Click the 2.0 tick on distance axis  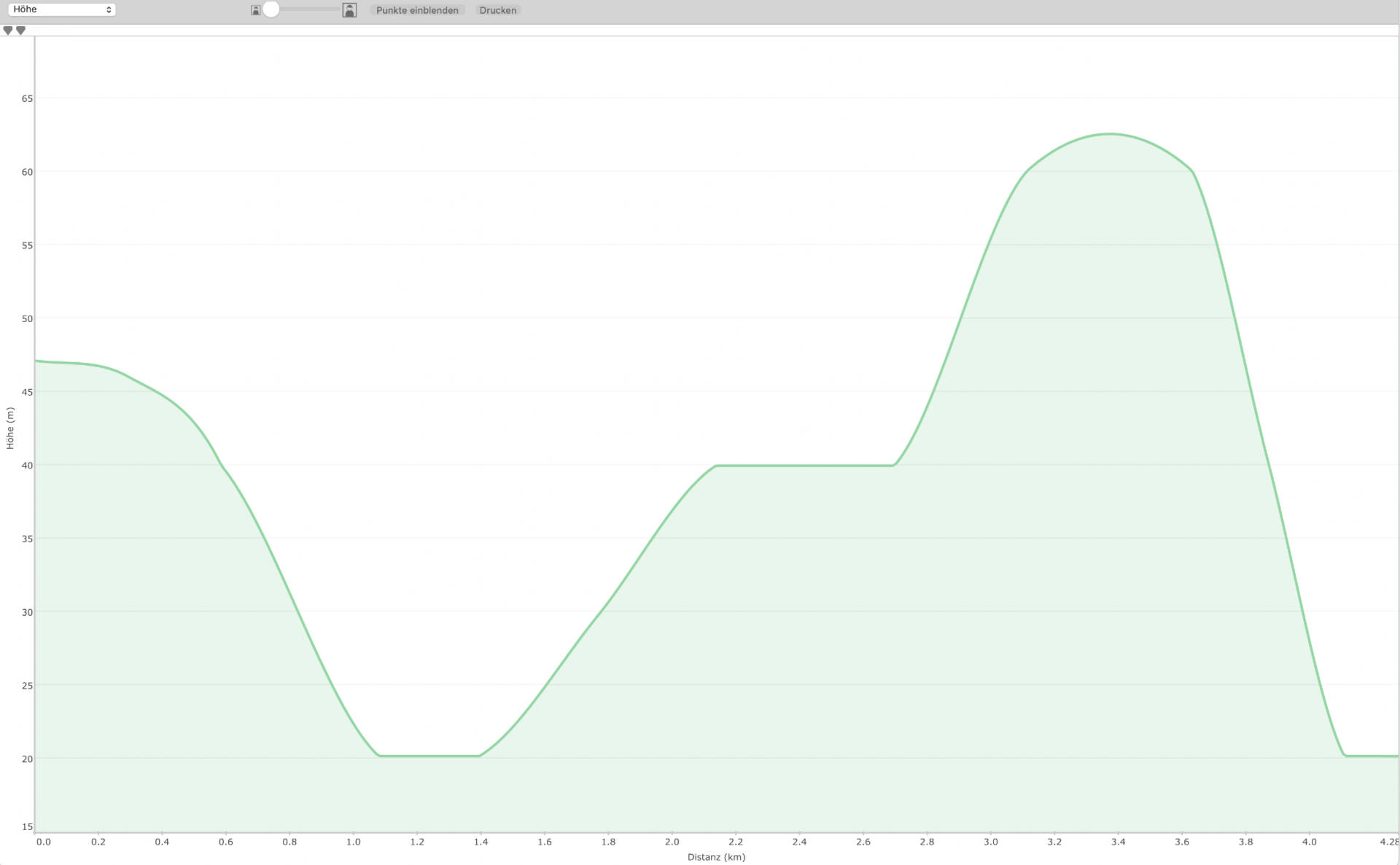pyautogui.click(x=672, y=842)
